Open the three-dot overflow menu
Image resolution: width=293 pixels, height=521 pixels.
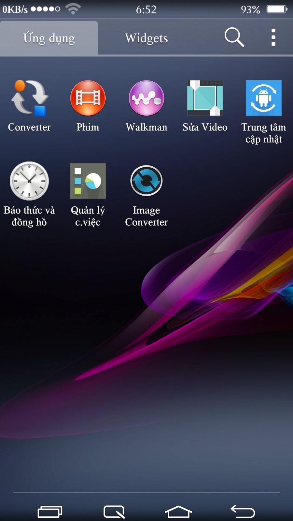point(273,37)
